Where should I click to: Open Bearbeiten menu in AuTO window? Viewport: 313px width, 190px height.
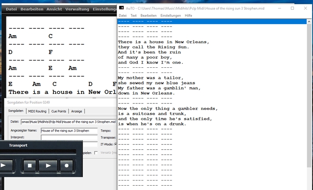pos(149,15)
